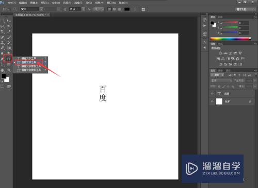Select the Rectangular Marquee tool

3,21
